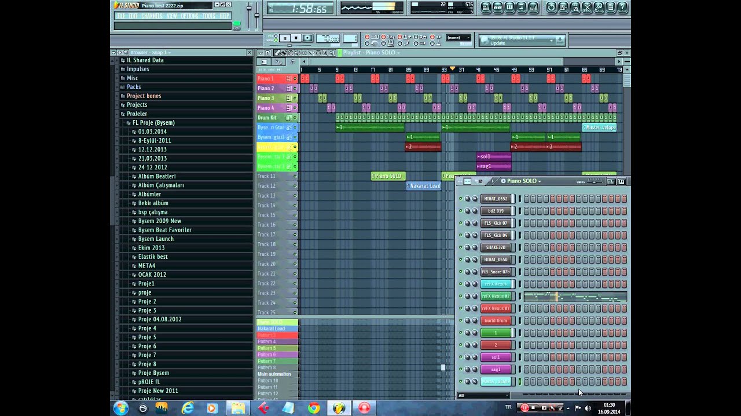
Task: Open the CHANNELS menu
Action: point(152,16)
